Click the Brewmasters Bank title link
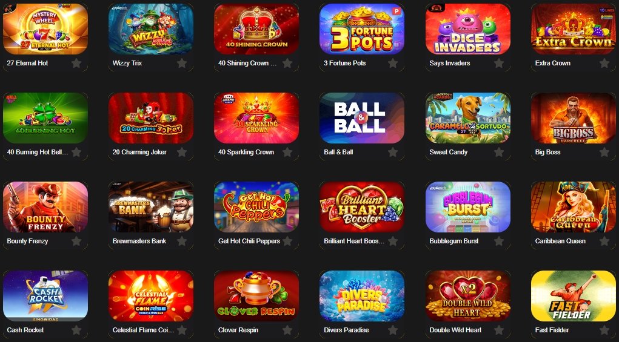 tap(139, 241)
